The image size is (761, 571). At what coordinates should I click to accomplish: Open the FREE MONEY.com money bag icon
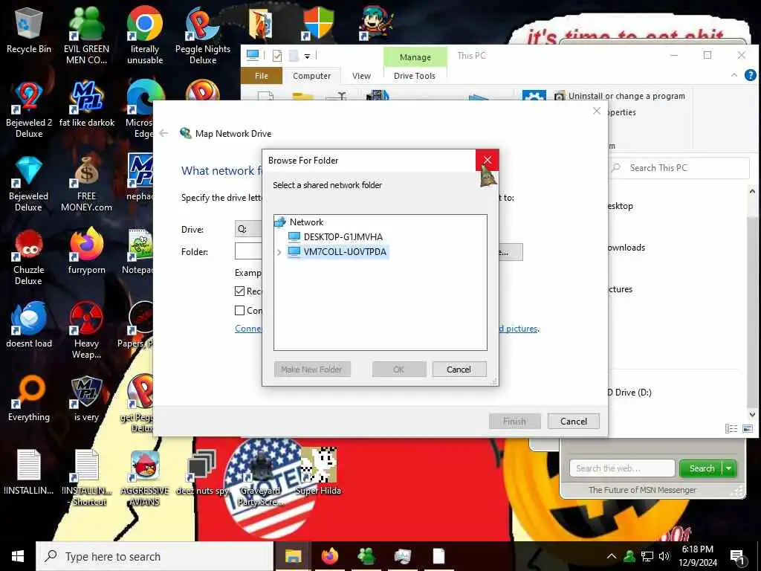(86, 184)
